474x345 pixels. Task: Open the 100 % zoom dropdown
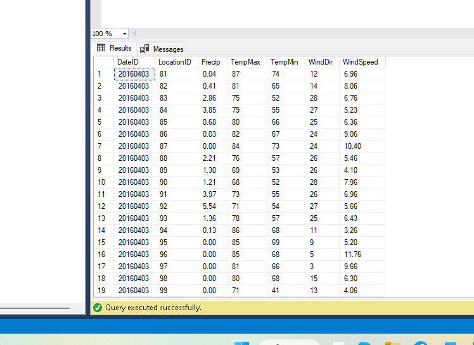pyautogui.click(x=124, y=34)
